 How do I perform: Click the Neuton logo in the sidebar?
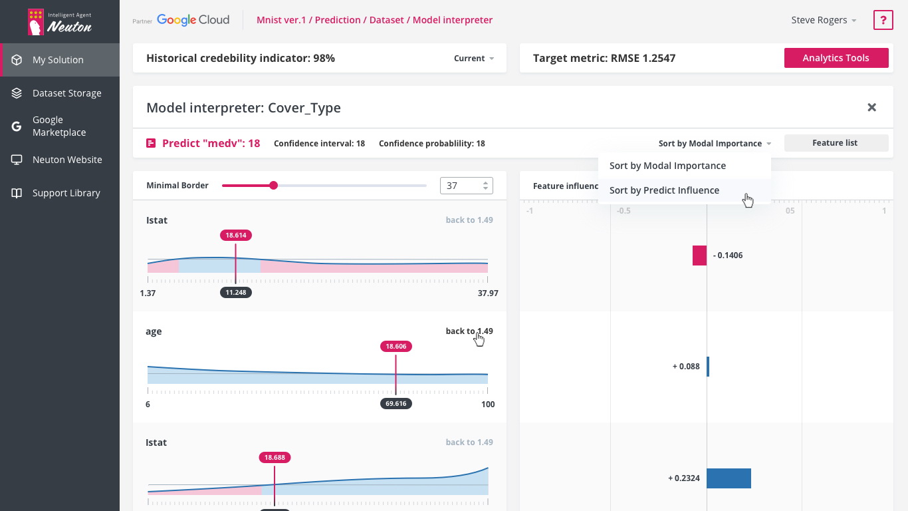pyautogui.click(x=60, y=22)
